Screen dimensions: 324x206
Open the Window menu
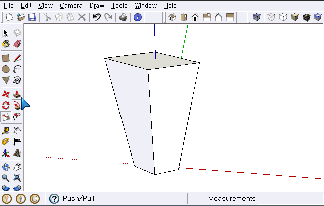coord(146,5)
